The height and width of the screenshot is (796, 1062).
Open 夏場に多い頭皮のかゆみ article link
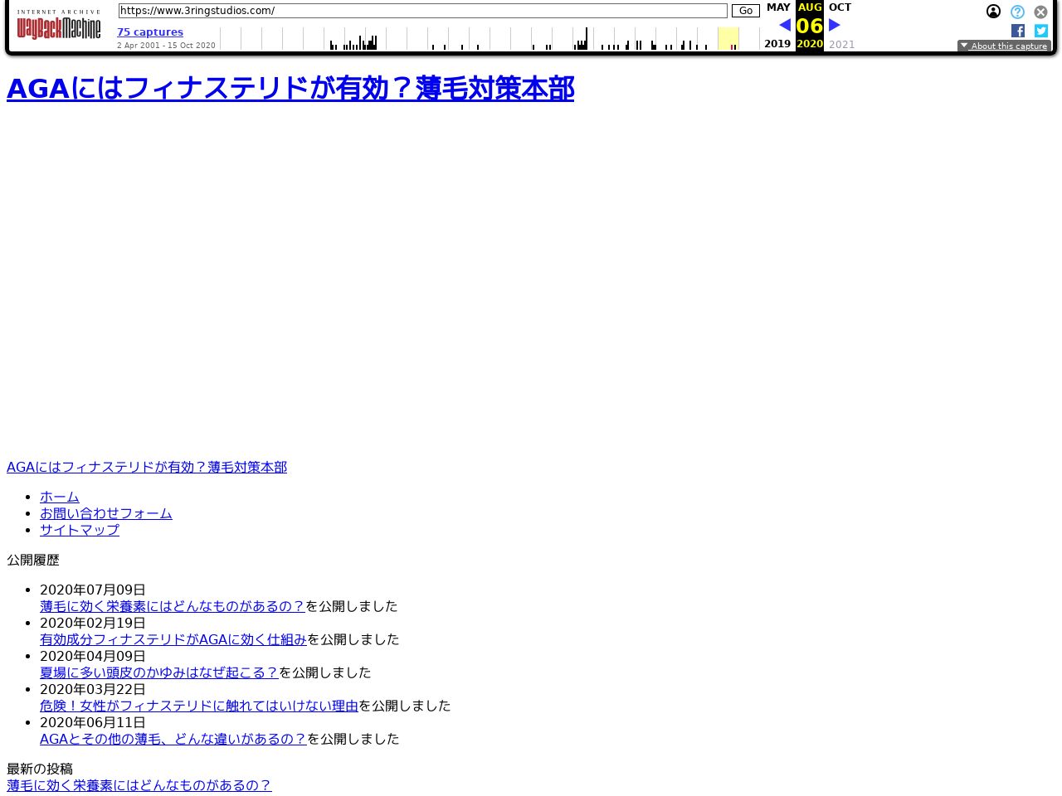pyautogui.click(x=159, y=672)
